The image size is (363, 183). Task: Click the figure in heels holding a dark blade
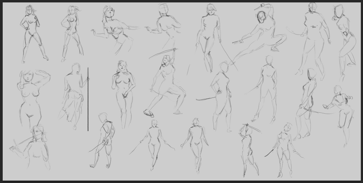pos(285,150)
